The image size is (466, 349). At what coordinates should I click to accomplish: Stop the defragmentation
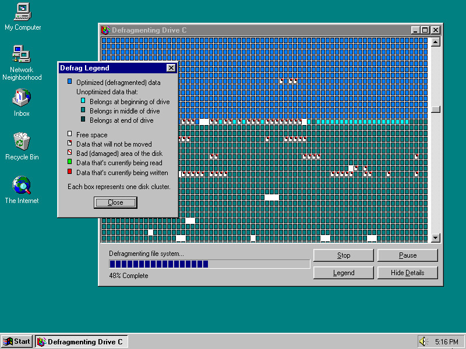(344, 255)
